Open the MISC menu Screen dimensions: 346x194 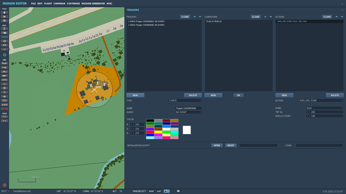tap(109, 3)
